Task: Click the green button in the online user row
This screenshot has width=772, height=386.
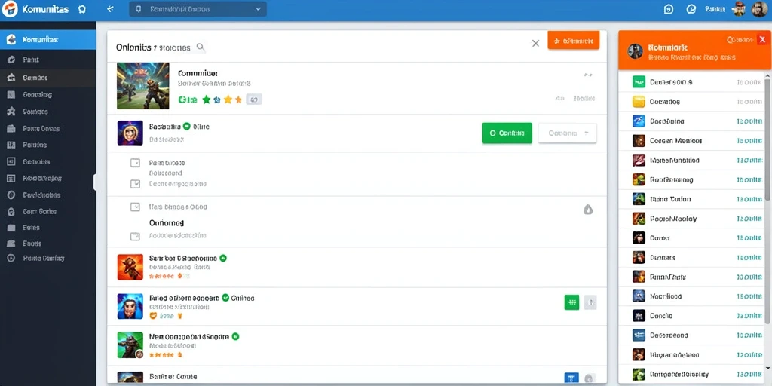Action: coord(507,133)
